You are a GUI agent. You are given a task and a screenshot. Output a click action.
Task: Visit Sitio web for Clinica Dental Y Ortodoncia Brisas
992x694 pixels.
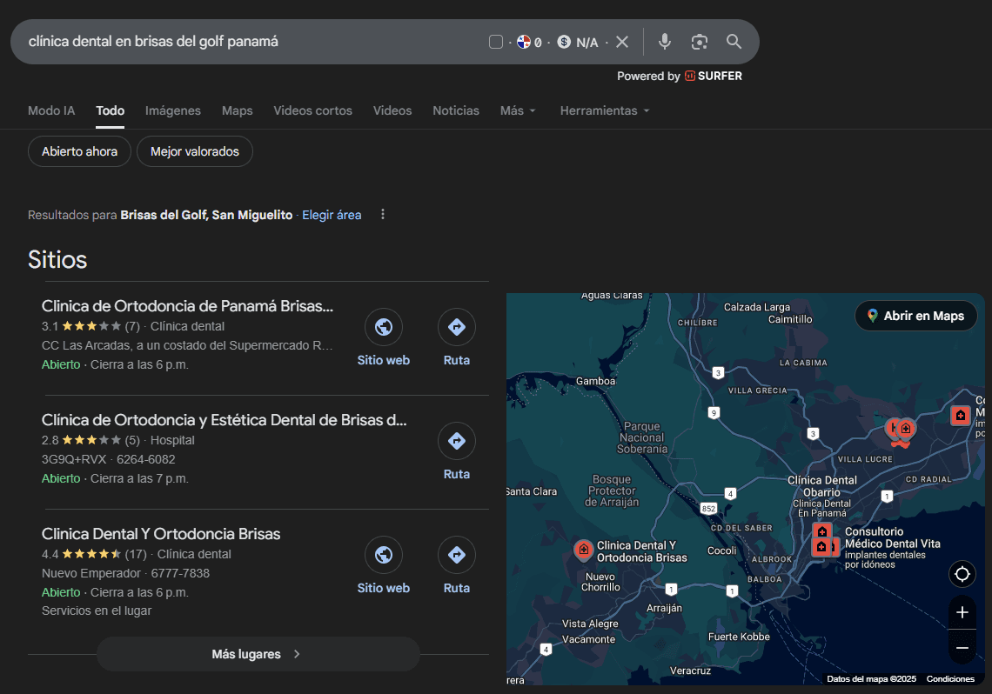coord(384,565)
